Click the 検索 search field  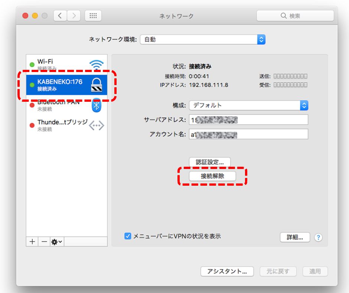pyautogui.click(x=295, y=16)
